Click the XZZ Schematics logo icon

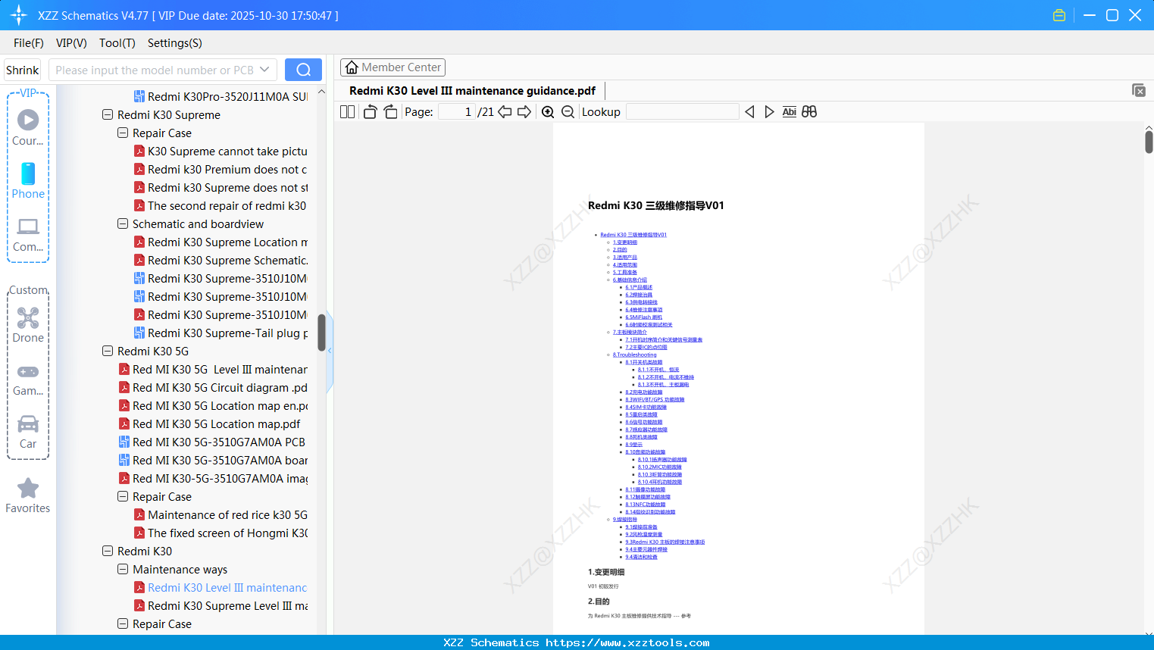point(19,15)
